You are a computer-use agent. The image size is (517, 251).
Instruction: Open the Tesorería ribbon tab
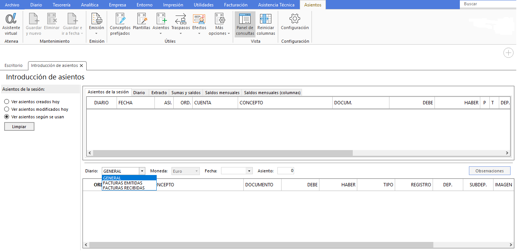tap(62, 5)
